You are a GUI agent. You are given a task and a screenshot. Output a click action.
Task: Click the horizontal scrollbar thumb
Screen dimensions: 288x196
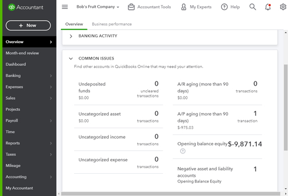(170, 194)
